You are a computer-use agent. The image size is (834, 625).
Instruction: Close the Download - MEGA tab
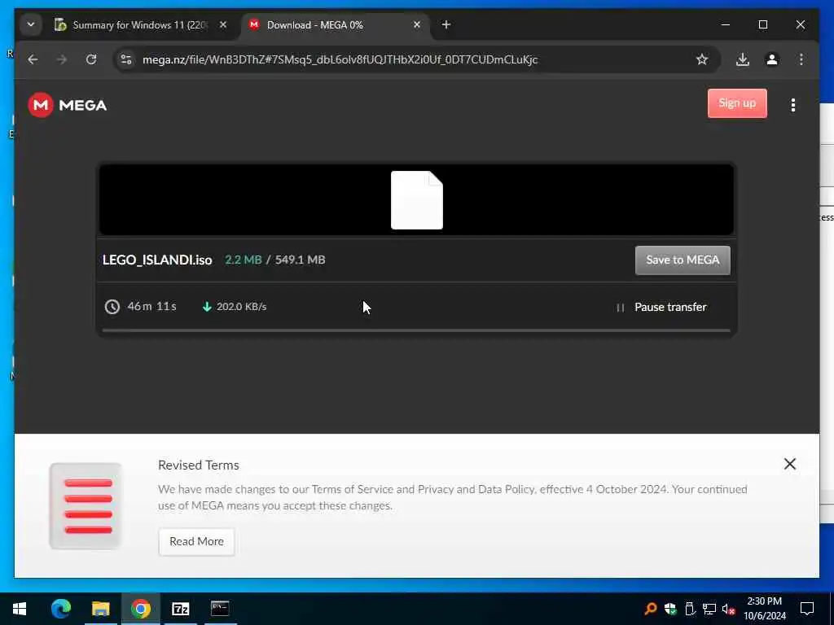pyautogui.click(x=417, y=25)
